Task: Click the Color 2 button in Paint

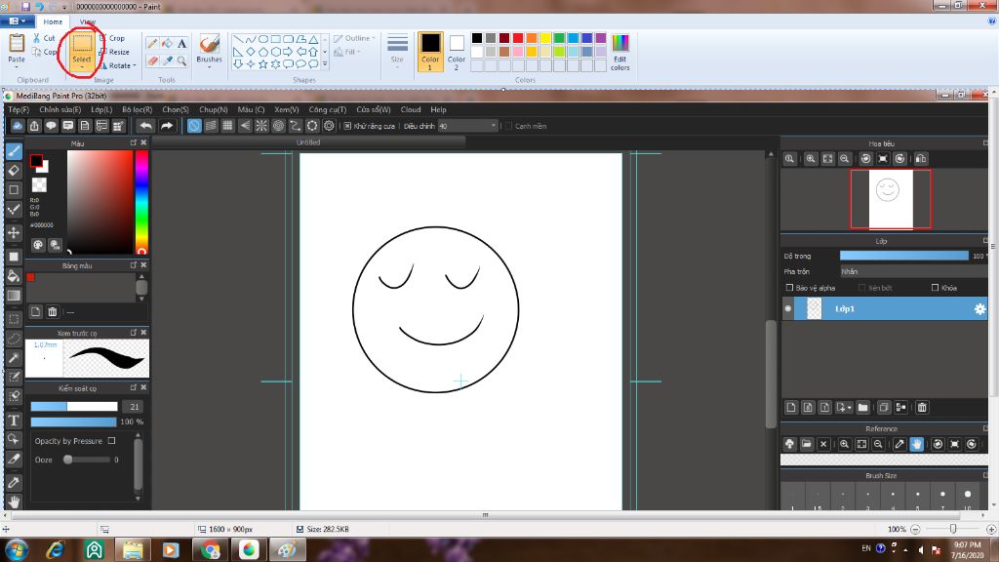Action: coord(457,53)
